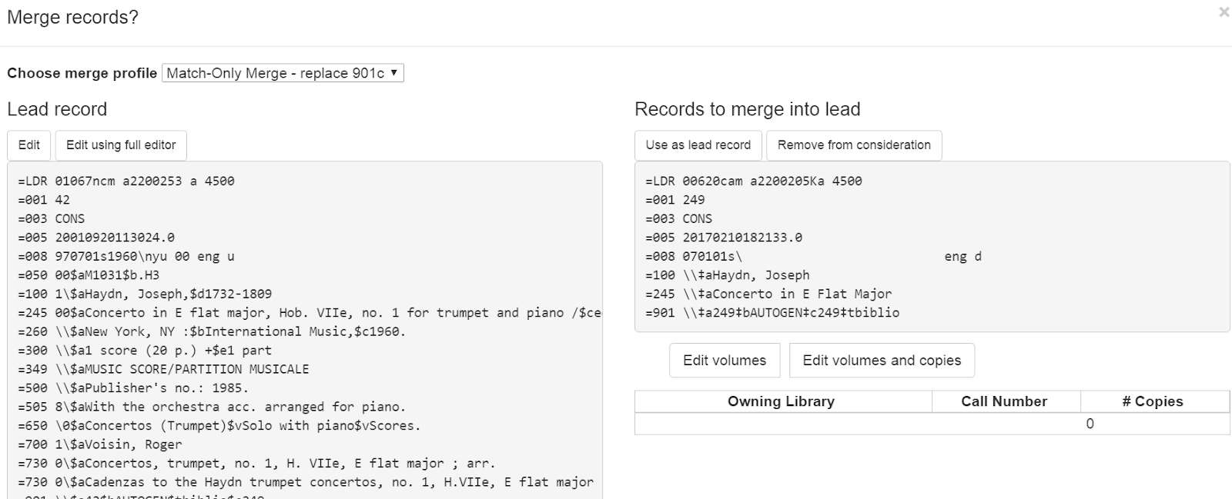This screenshot has width=1232, height=499.
Task: Select the # Copies column header
Action: click(x=1153, y=401)
